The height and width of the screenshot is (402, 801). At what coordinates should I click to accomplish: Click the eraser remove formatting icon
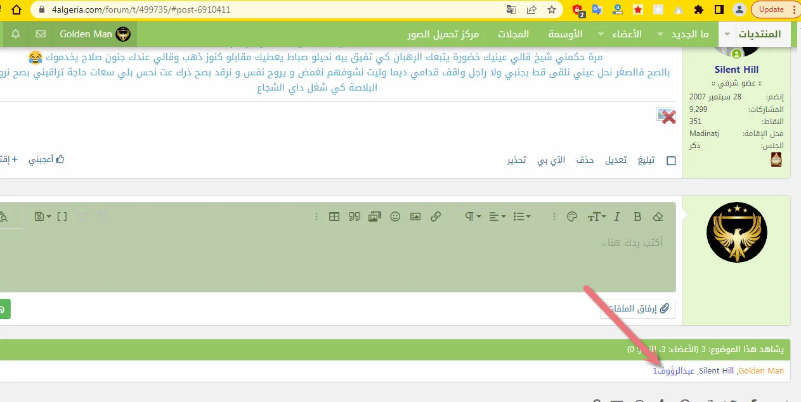(x=657, y=217)
